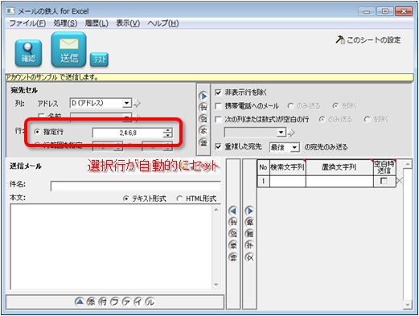Click the blue up triangle on the 添付ファイル bar

pyautogui.click(x=80, y=302)
